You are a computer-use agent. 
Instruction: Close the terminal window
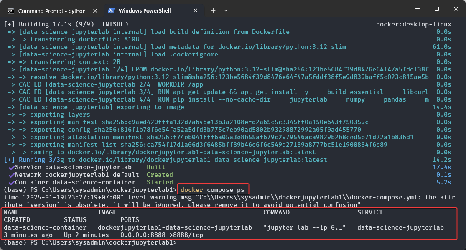456,9
